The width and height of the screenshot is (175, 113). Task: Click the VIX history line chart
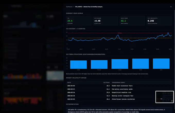(119, 40)
